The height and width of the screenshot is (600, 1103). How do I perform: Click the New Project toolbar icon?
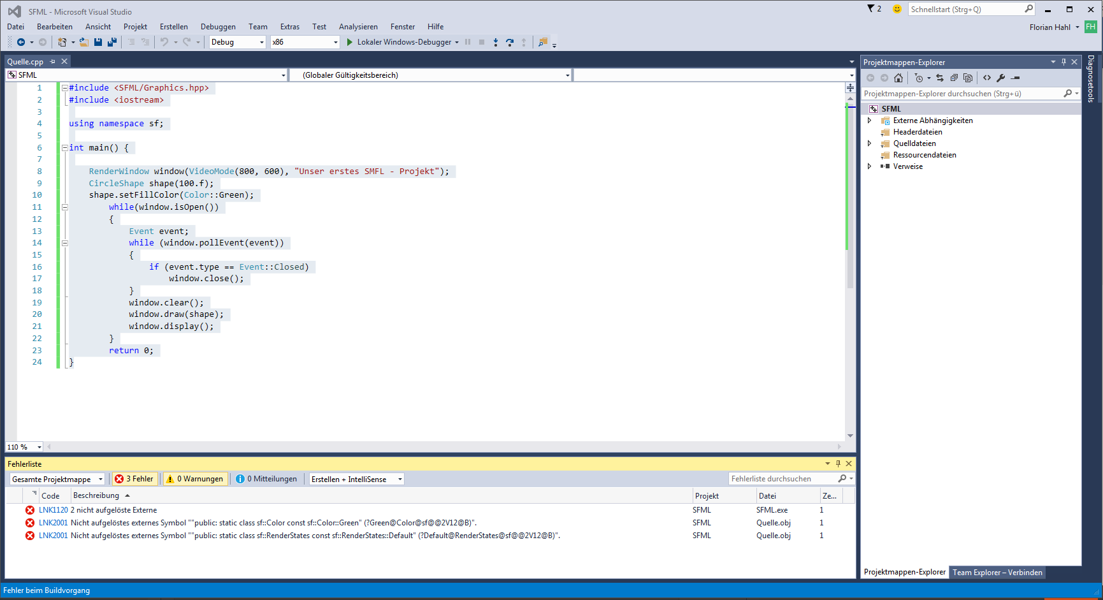(62, 42)
